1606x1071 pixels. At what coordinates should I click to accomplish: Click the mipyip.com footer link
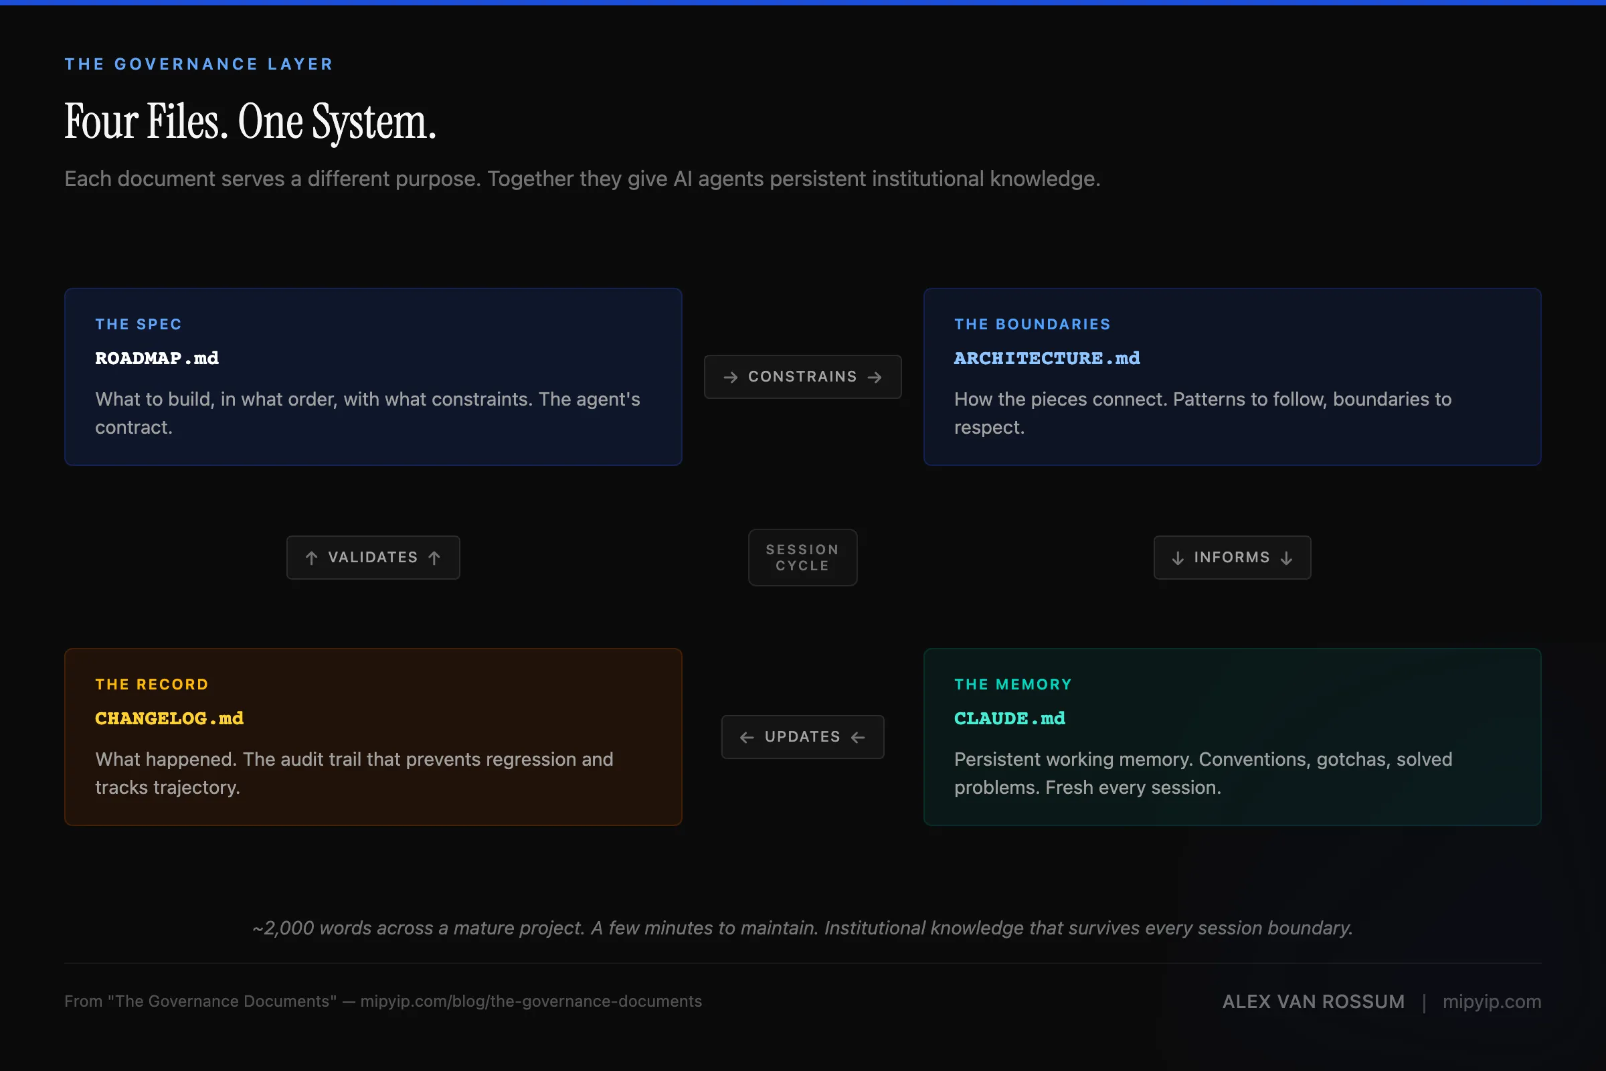coord(1492,1001)
